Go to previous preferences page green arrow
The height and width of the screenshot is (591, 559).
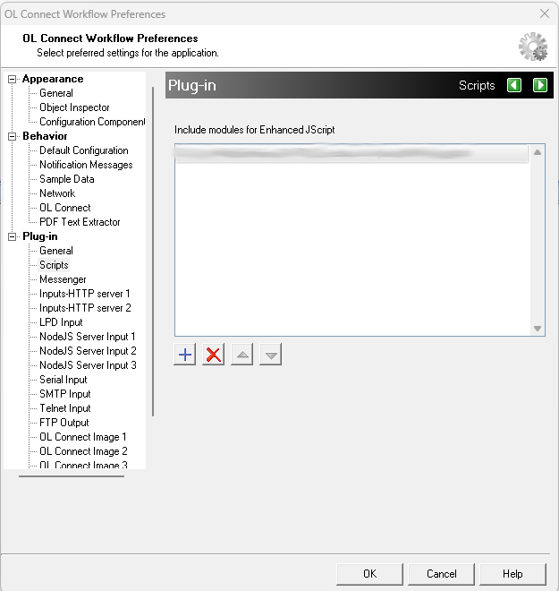coord(513,85)
